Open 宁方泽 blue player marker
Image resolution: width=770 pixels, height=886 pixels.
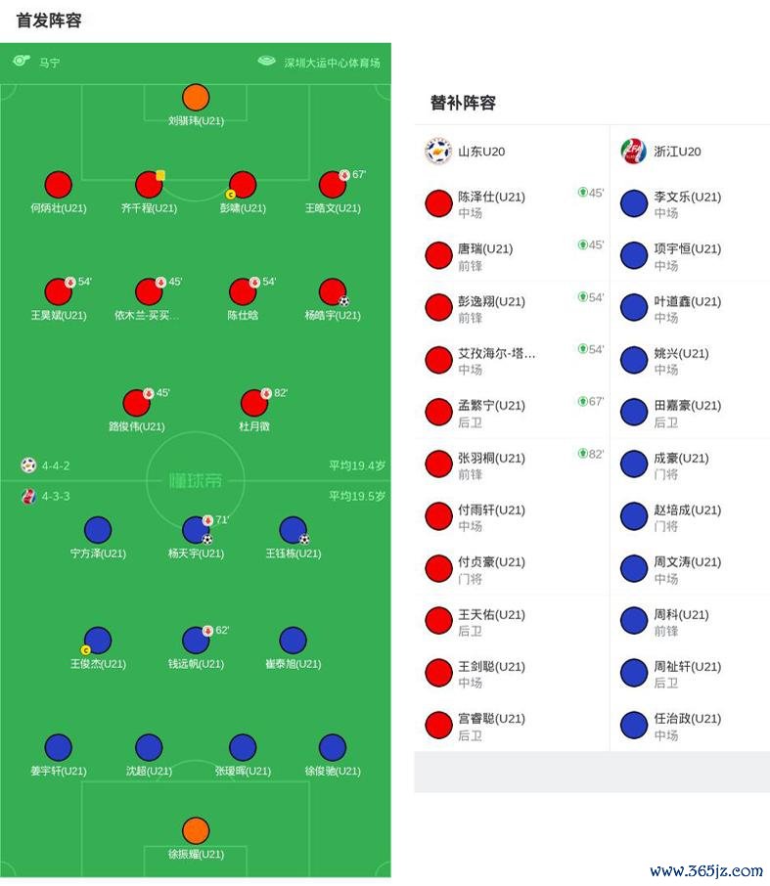coord(98,530)
